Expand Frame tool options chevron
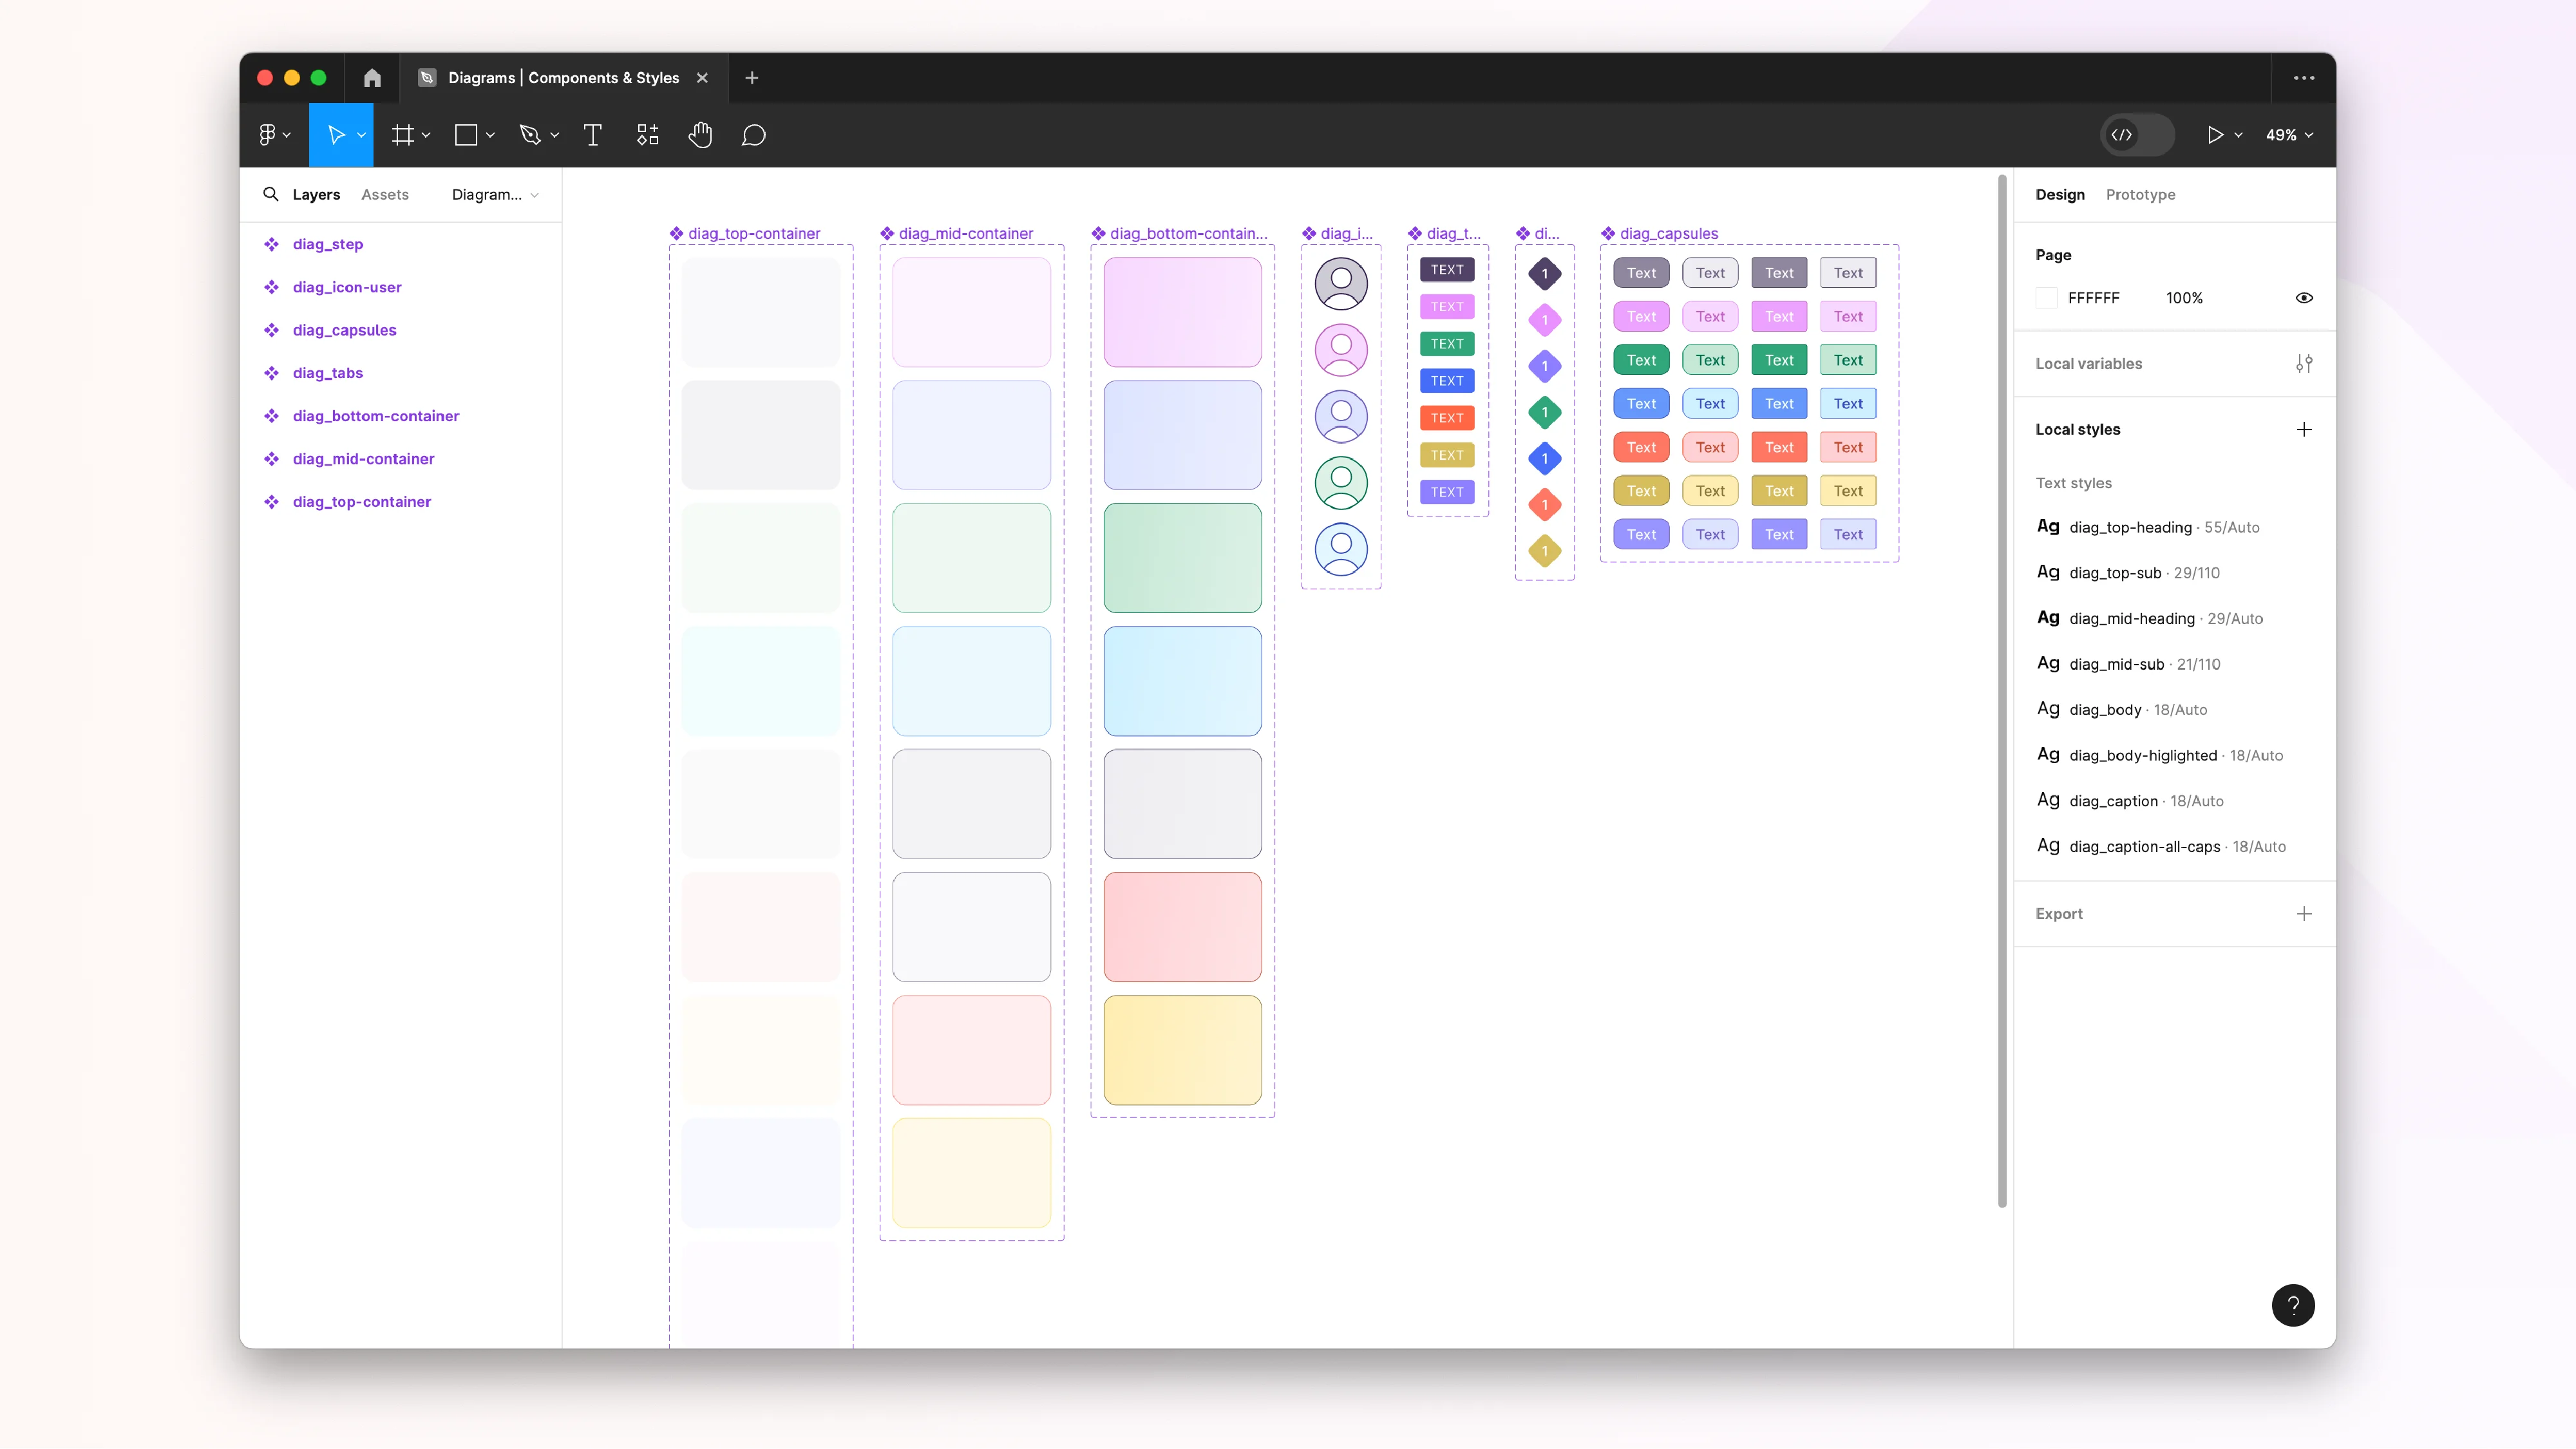This screenshot has width=2576, height=1449. click(x=427, y=135)
